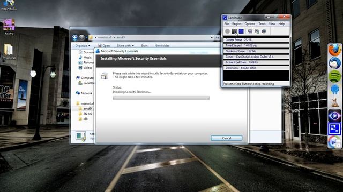This screenshot has height=192, width=343.
Task: Go back in the Explorer window
Action: pos(75,38)
